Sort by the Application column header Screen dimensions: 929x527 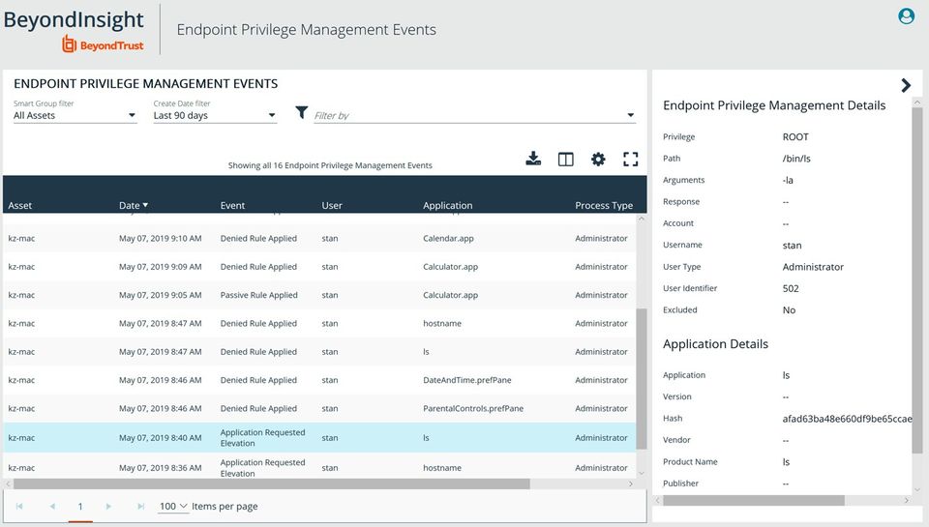click(447, 205)
